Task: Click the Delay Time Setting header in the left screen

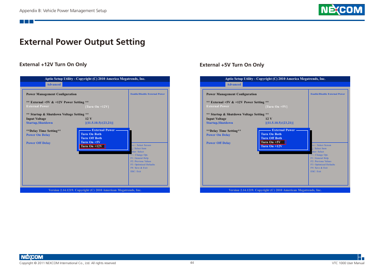Action: (x=43, y=131)
